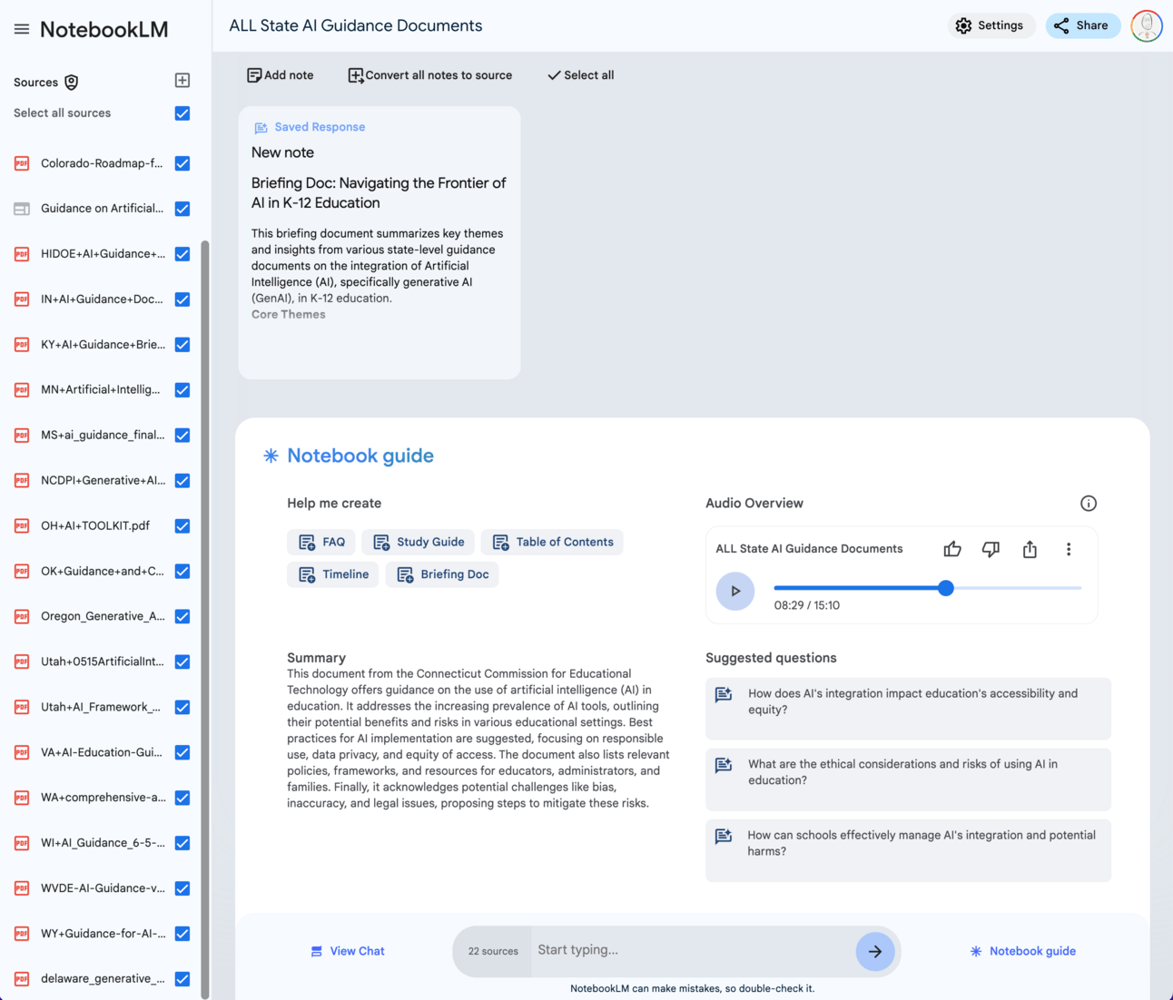The width and height of the screenshot is (1173, 1000).
Task: Click the PDF icon beside delaware_generative source
Action: click(22, 978)
